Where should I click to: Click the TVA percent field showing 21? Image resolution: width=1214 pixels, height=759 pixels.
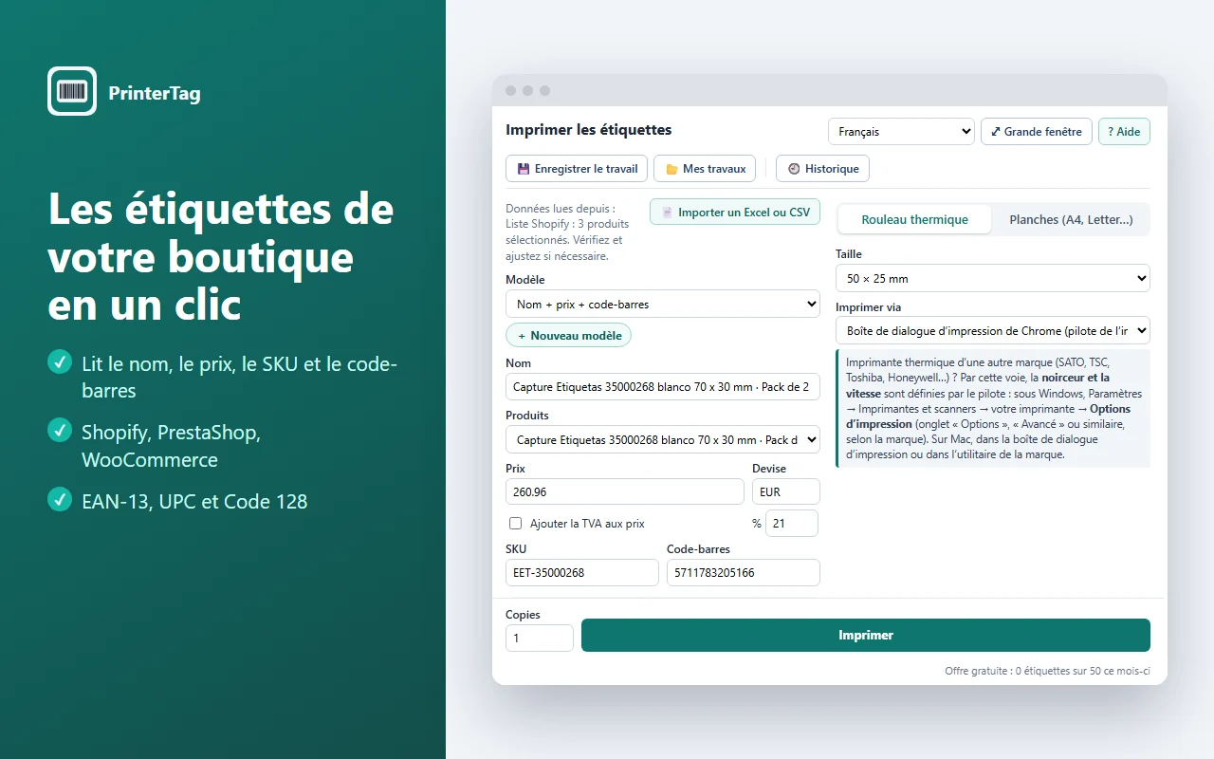tap(792, 524)
